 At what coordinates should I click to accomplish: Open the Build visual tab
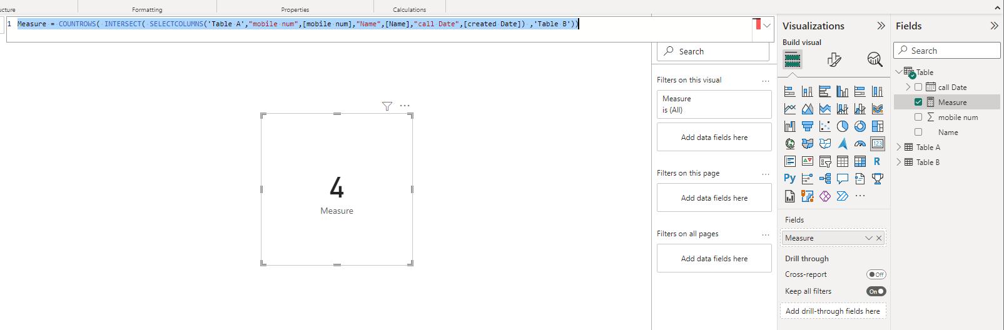click(793, 59)
